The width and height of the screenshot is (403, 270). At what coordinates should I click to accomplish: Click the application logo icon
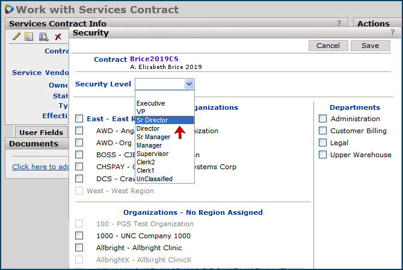click(8, 9)
